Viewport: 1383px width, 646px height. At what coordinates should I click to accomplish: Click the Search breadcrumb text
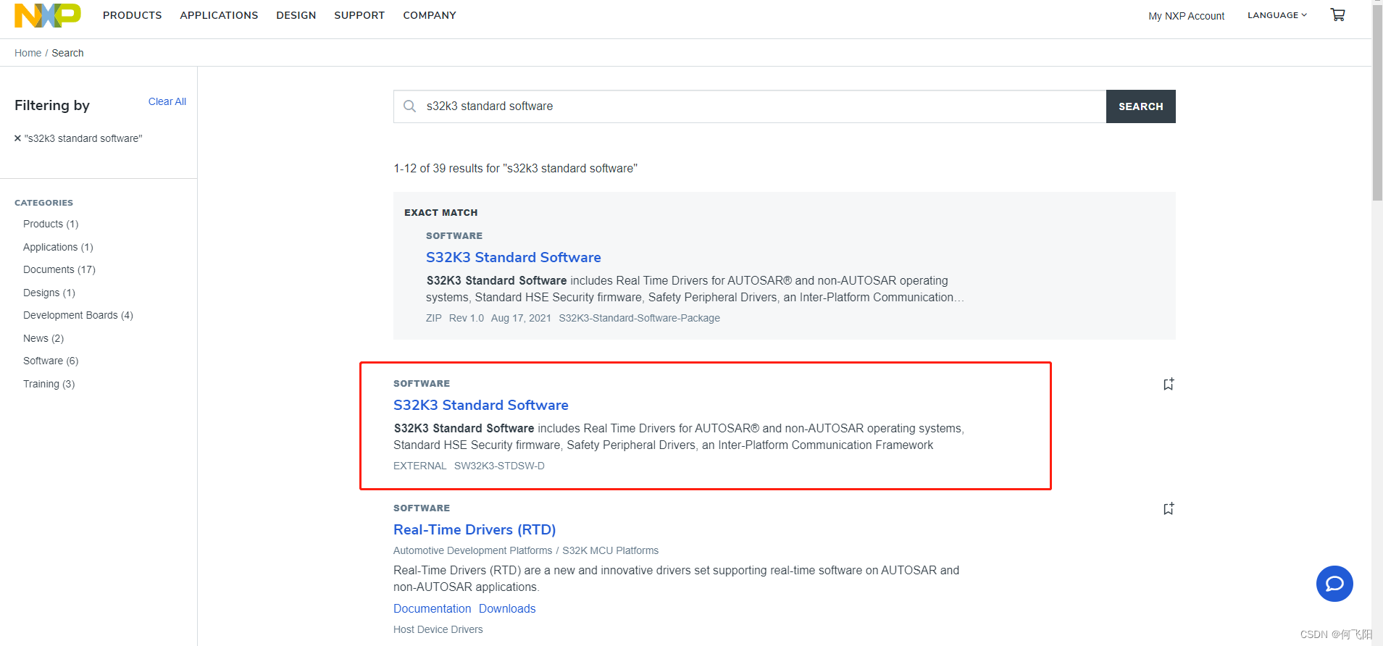tap(67, 53)
